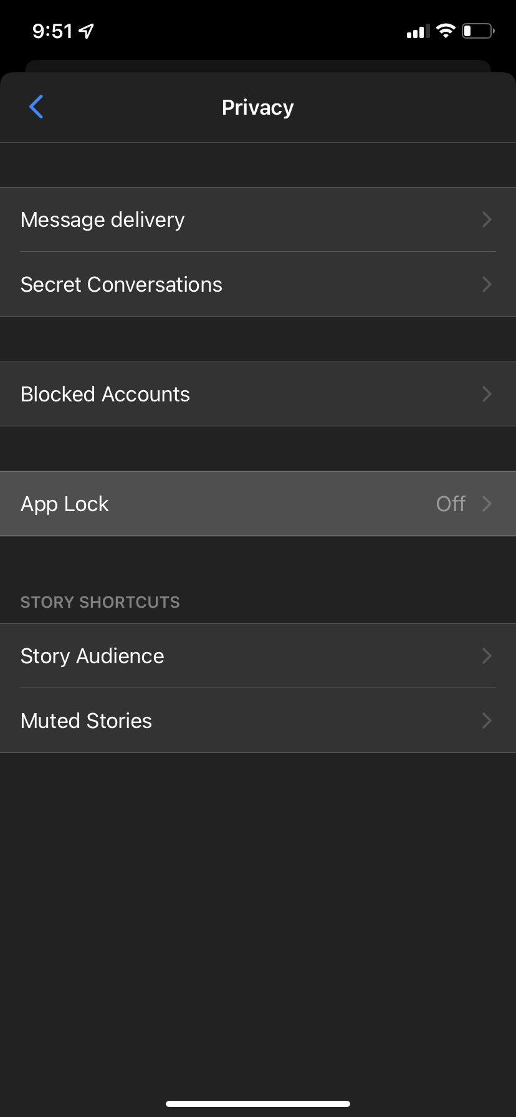Tap the blue back arrow

[x=36, y=107]
